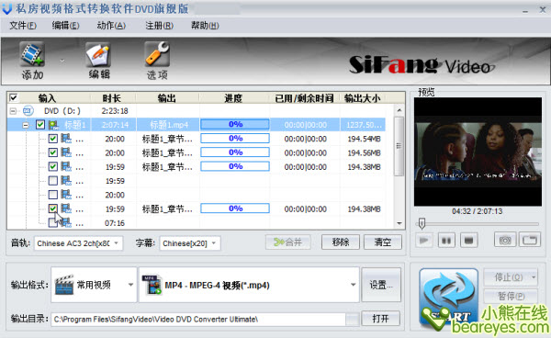Open the Edit (编辑) toolbar icon

pos(98,54)
